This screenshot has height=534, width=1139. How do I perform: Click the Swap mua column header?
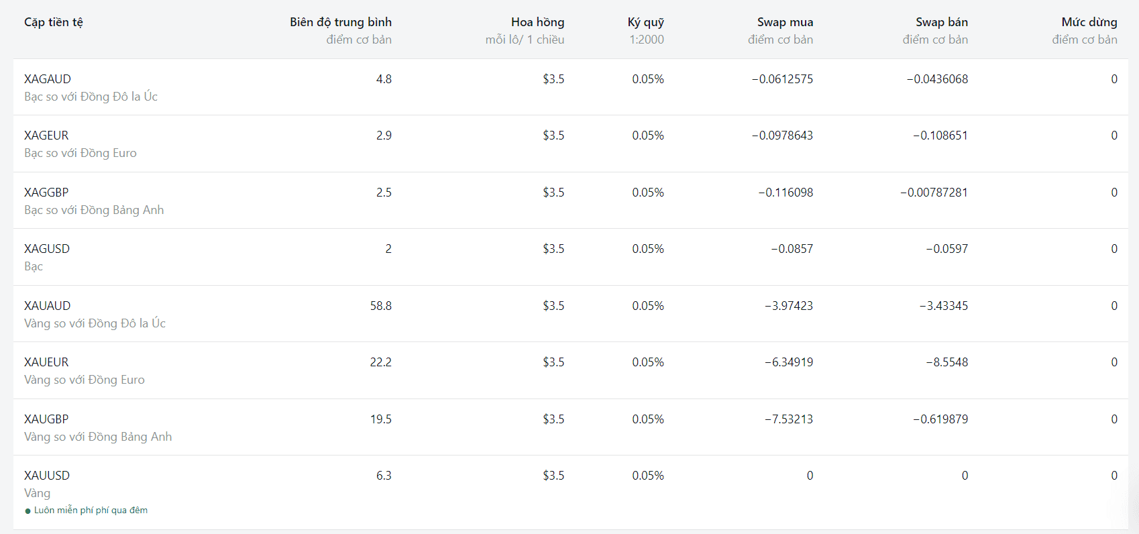tap(785, 22)
